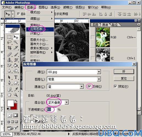Expand the Mode (模式) submenu
142x137 pixels.
(40, 12)
